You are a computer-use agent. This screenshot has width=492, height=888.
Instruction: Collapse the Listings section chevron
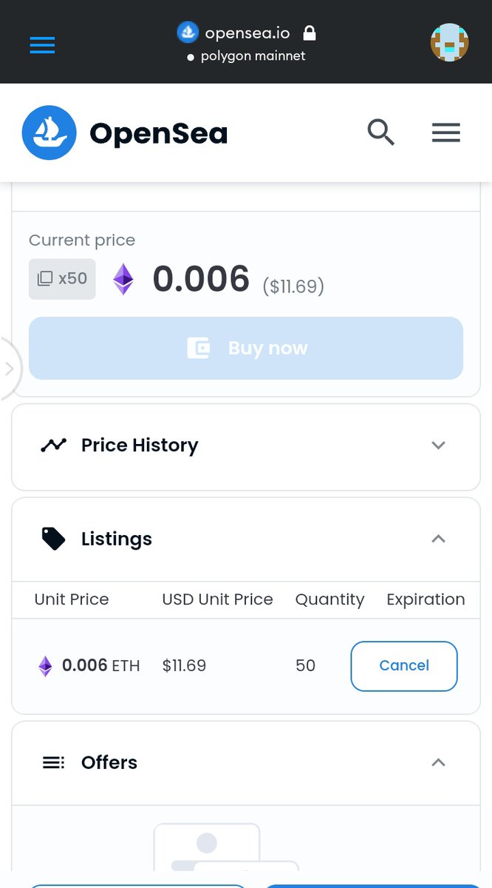pyautogui.click(x=438, y=539)
